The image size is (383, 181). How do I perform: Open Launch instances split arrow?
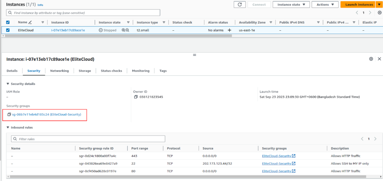379,4
